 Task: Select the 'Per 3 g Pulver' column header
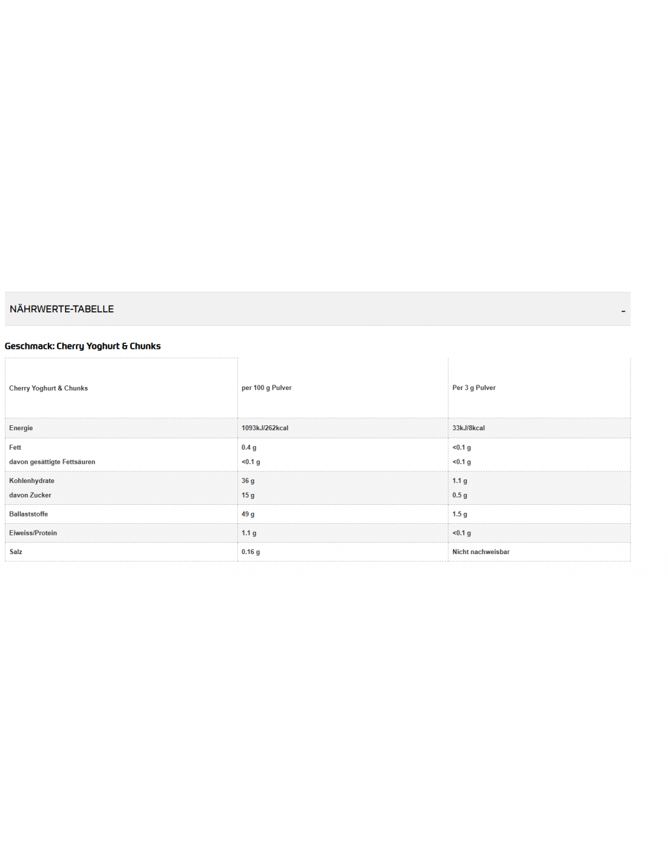point(474,388)
